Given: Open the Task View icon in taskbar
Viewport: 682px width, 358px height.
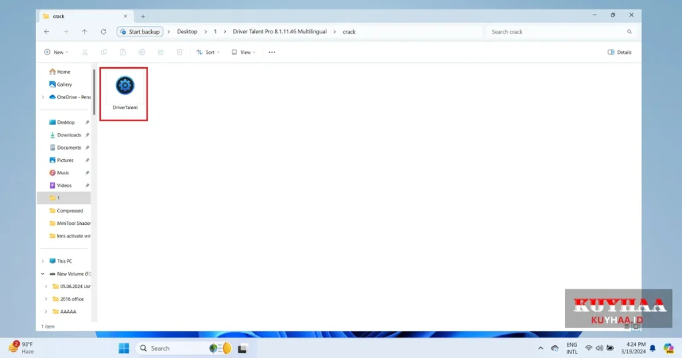Looking at the screenshot, I should pos(242,349).
